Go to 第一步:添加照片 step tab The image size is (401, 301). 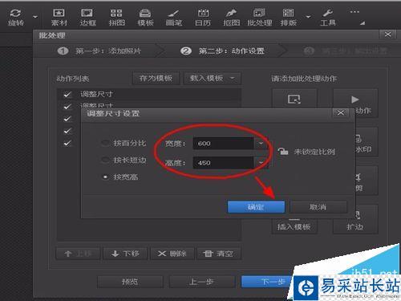99,51
